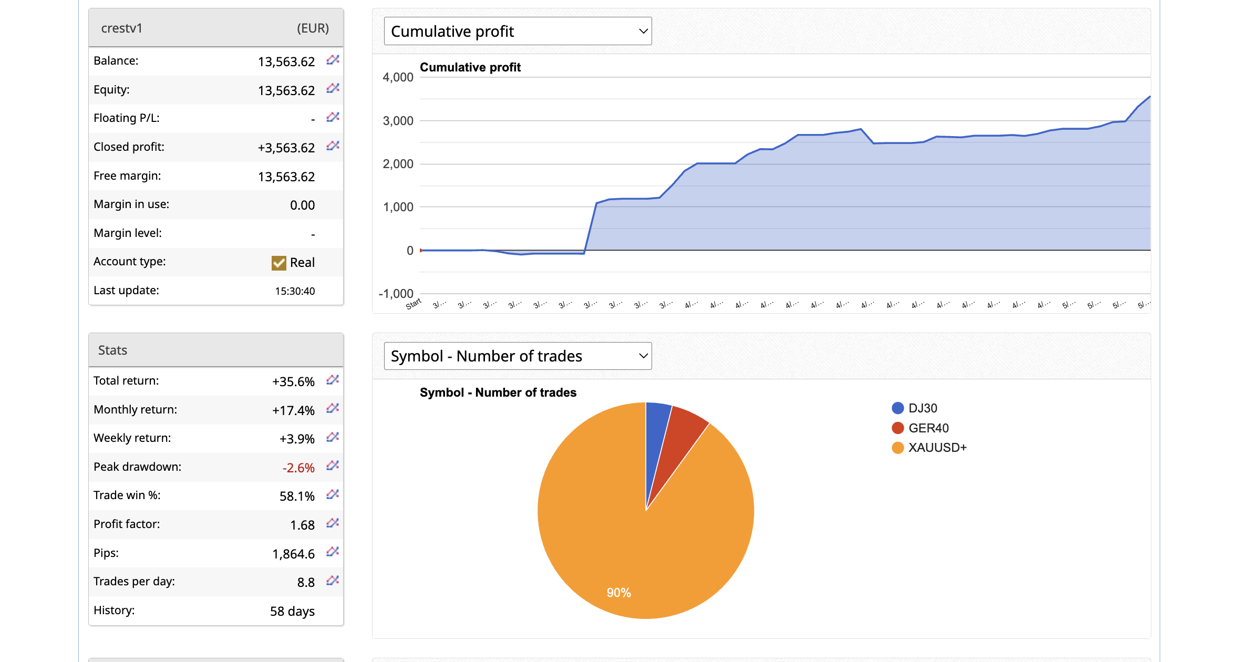
Task: Click the Margin in use value 0.00
Action: coord(303,205)
